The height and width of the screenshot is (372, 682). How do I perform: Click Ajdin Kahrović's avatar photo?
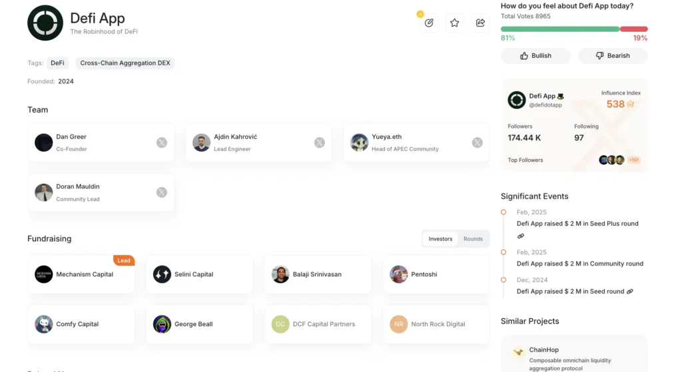point(201,142)
